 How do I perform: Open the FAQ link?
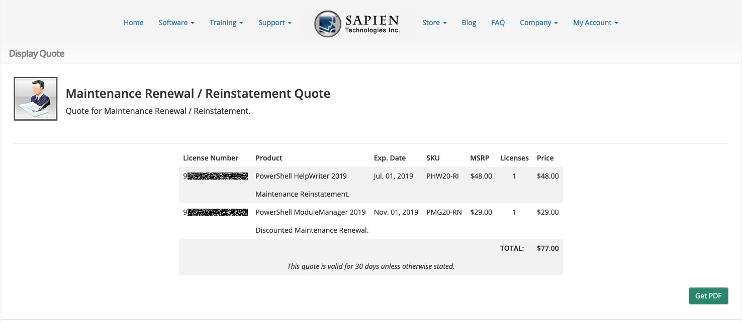point(498,23)
